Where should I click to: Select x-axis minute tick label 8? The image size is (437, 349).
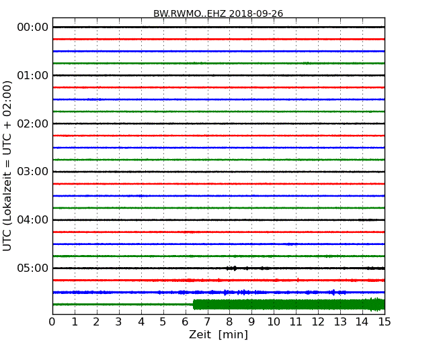tap(229, 322)
